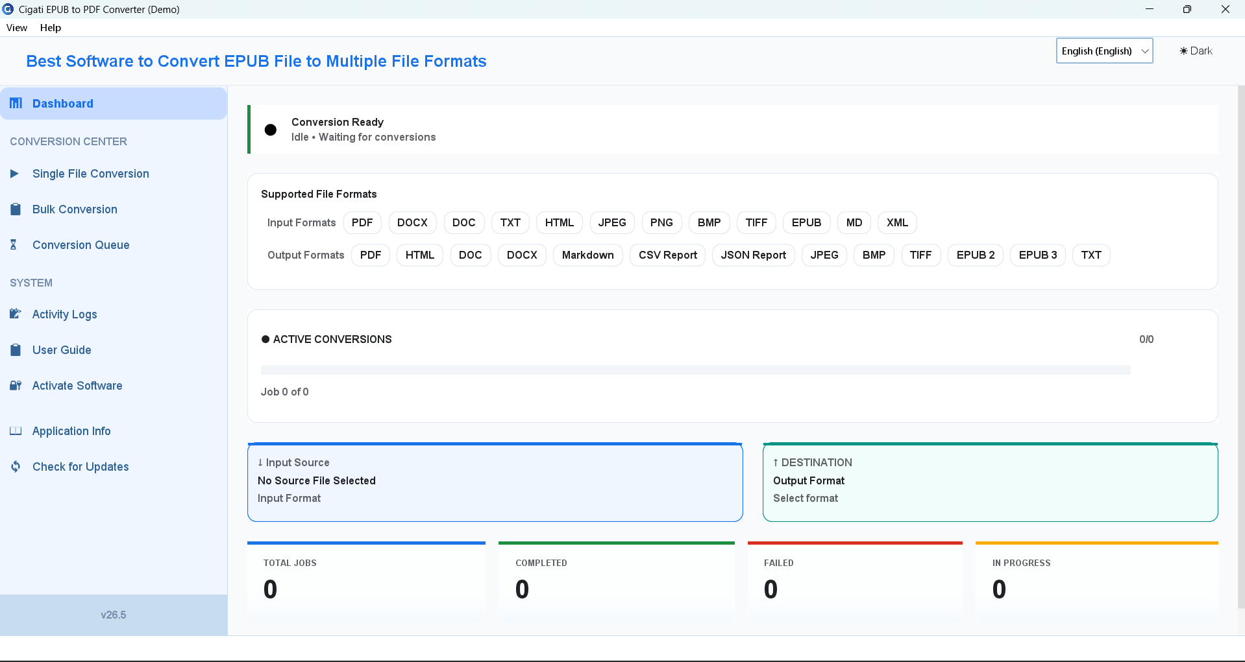
Task: Click the Destination Output Format card
Action: [990, 482]
